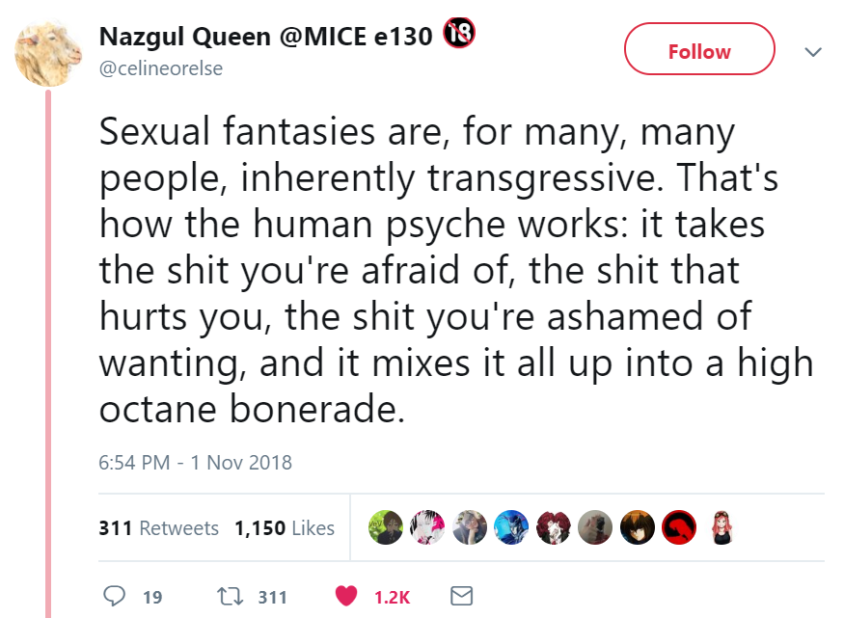Toggle the red heart like button
Viewport: 844px width, 618px height.
tap(346, 597)
